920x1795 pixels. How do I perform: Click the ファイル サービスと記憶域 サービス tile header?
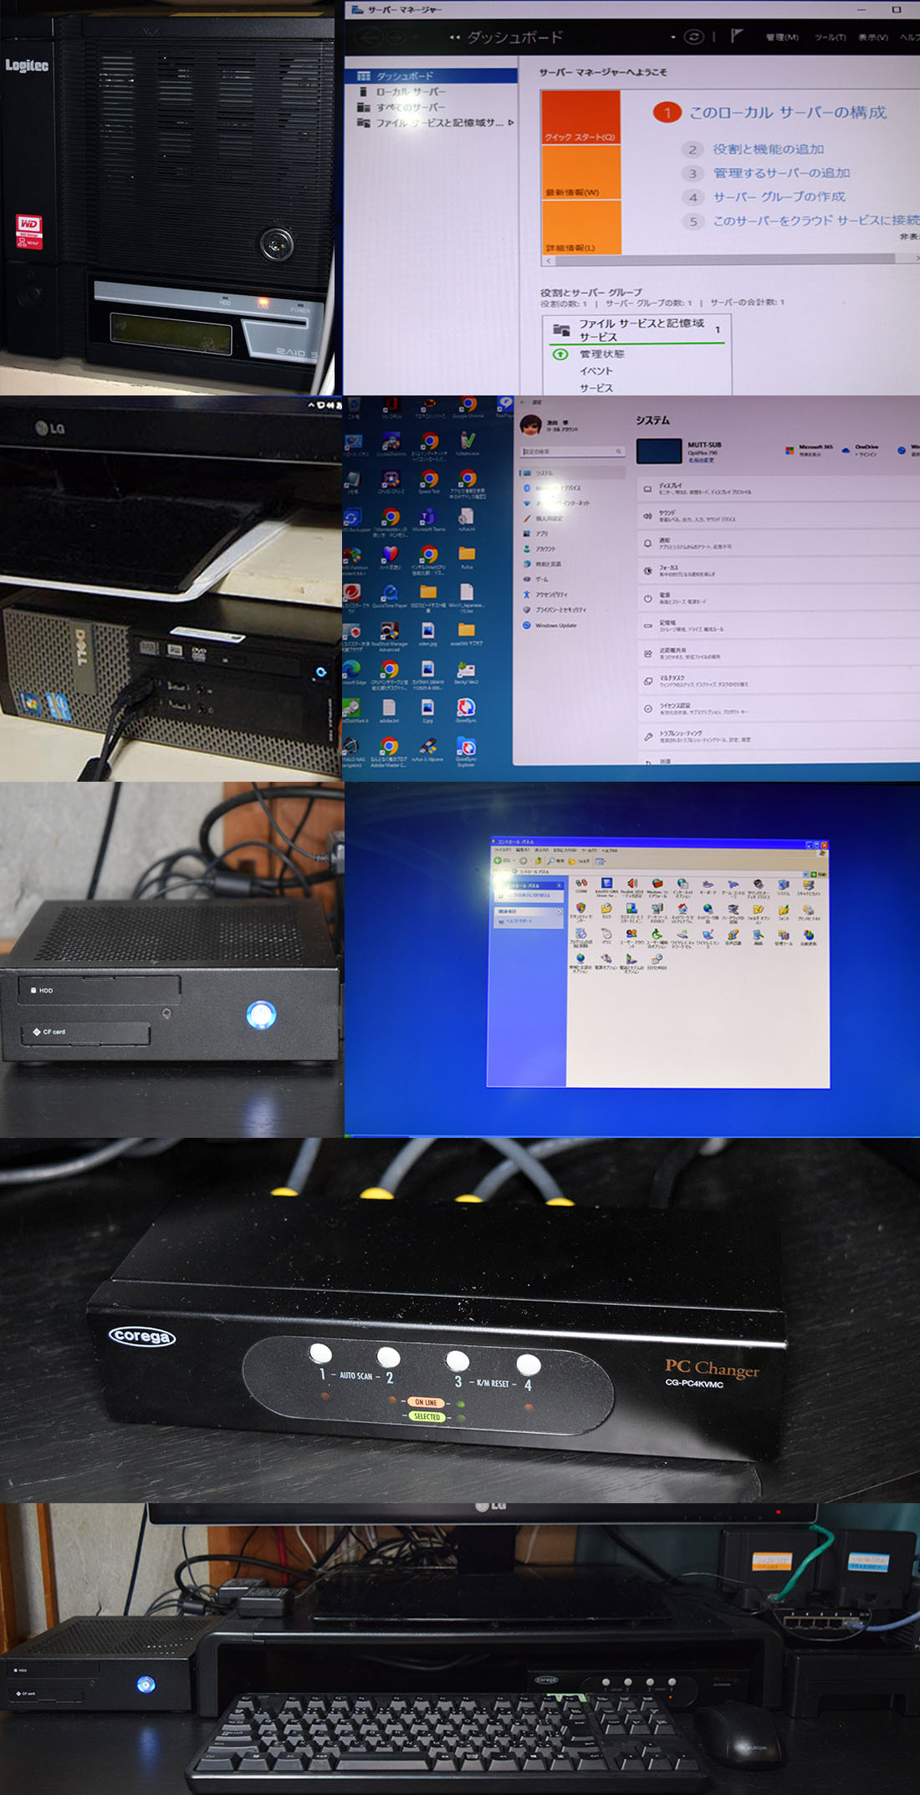coord(637,330)
